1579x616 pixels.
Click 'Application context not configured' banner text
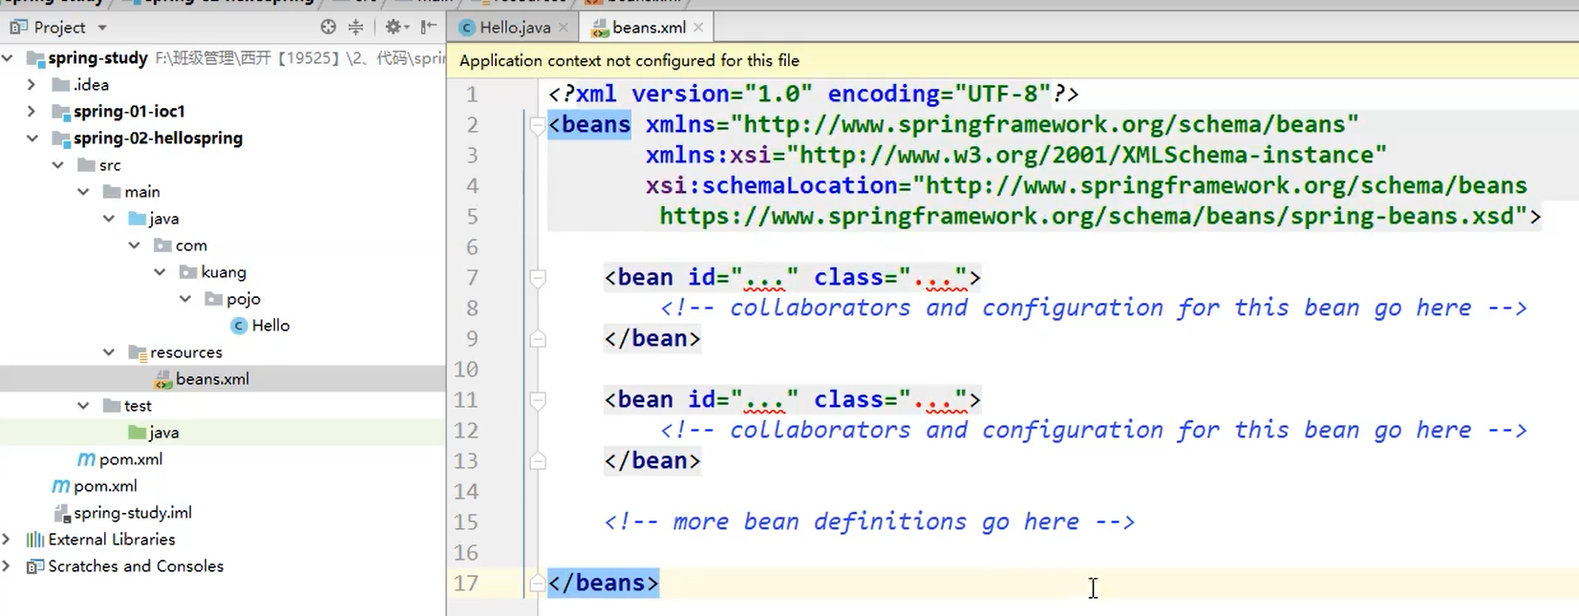point(629,60)
